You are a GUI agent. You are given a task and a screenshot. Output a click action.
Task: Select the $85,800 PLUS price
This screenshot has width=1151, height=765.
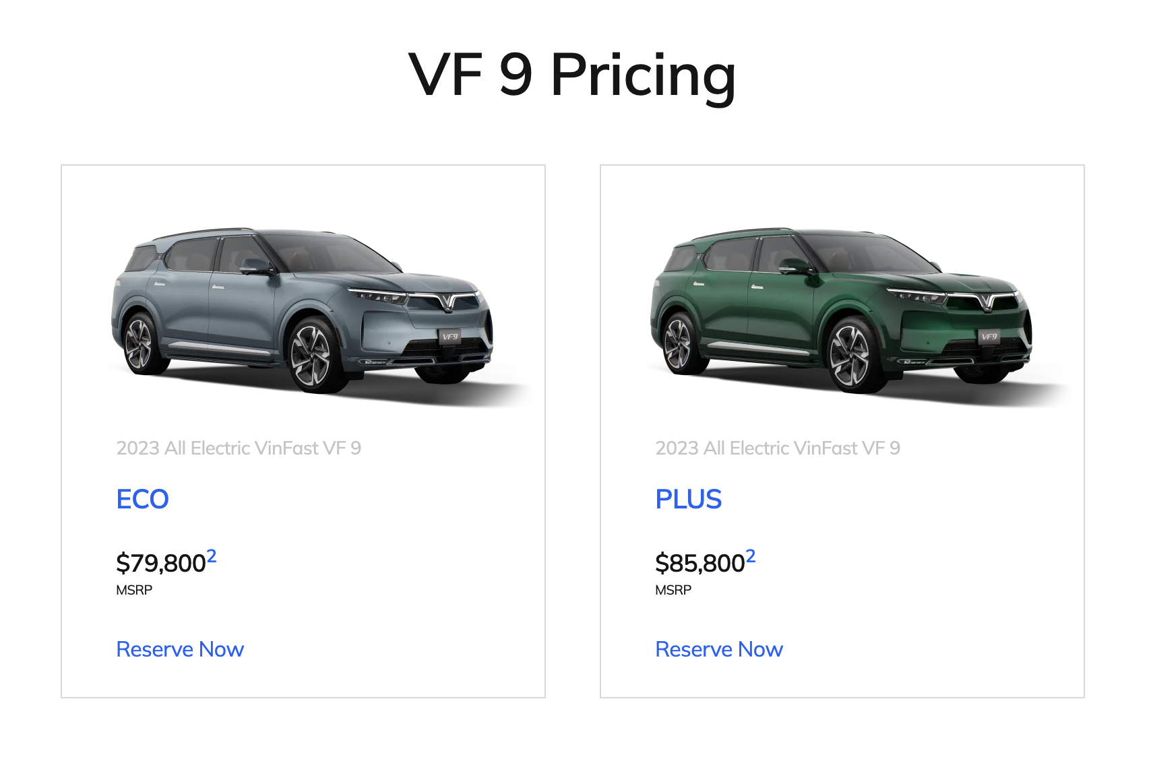699,563
